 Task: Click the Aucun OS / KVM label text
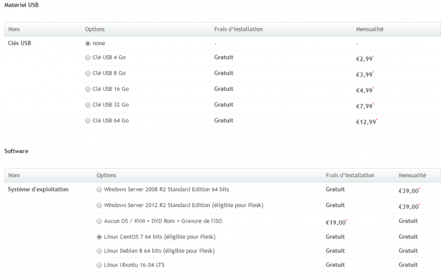[x=163, y=221]
